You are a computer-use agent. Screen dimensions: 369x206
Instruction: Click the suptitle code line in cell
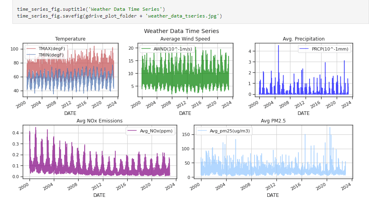point(91,9)
